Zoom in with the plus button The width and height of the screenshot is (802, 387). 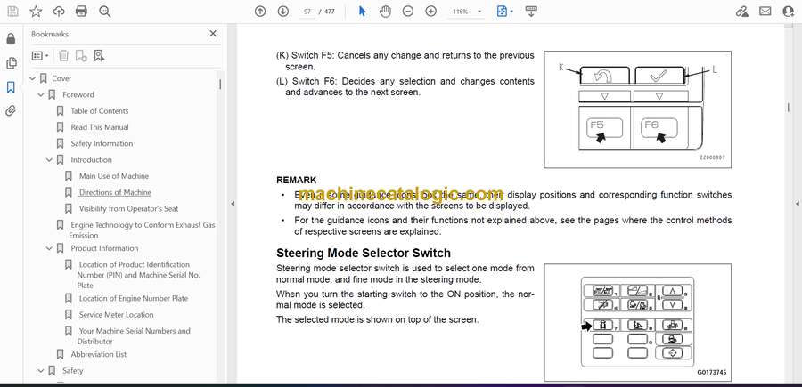click(x=431, y=12)
